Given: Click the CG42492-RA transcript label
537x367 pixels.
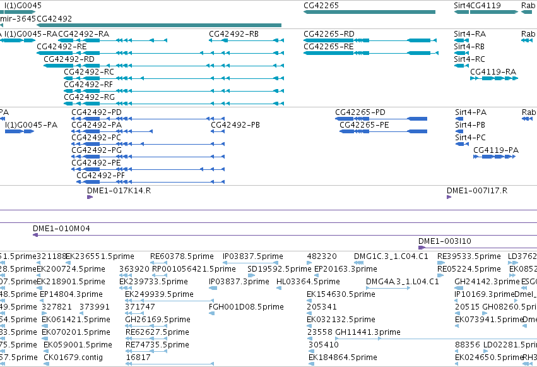Looking at the screenshot, I should (x=84, y=34).
